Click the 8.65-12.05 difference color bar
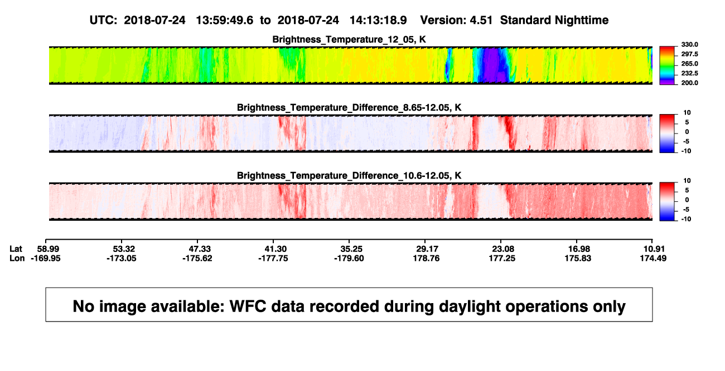This screenshot has height=371, width=725. [x=668, y=133]
